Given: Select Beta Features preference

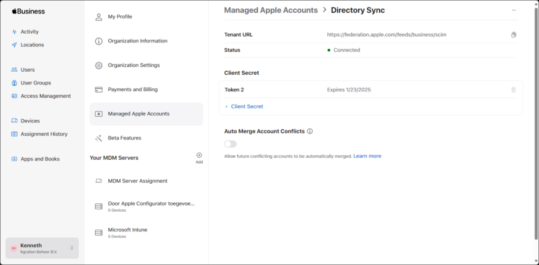Looking at the screenshot, I should (x=146, y=138).
